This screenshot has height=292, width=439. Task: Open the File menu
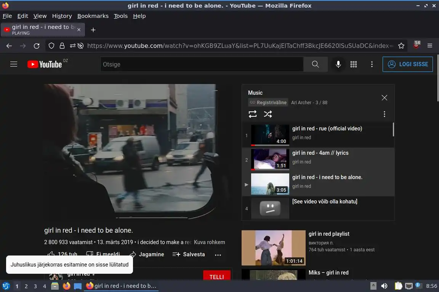7,16
